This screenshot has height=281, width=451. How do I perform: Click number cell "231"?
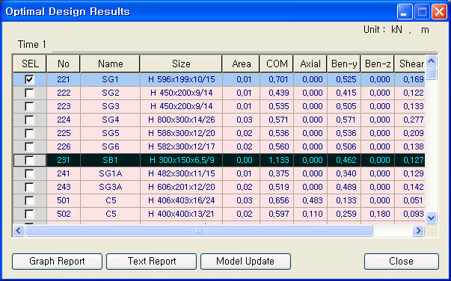tap(64, 160)
